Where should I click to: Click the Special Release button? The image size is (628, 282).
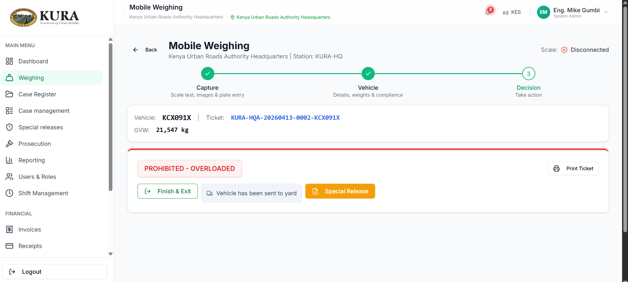click(340, 191)
